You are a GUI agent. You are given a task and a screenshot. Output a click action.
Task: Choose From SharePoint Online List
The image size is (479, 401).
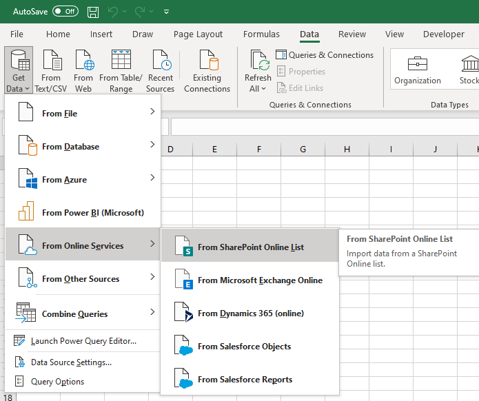249,247
